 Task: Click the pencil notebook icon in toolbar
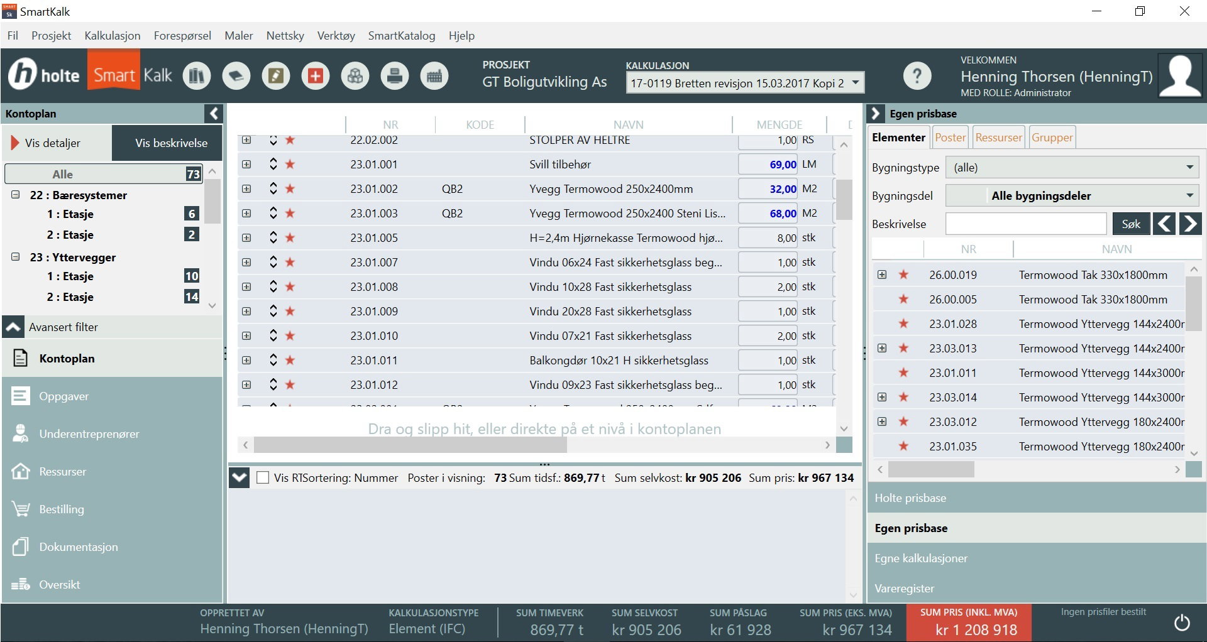pos(276,76)
